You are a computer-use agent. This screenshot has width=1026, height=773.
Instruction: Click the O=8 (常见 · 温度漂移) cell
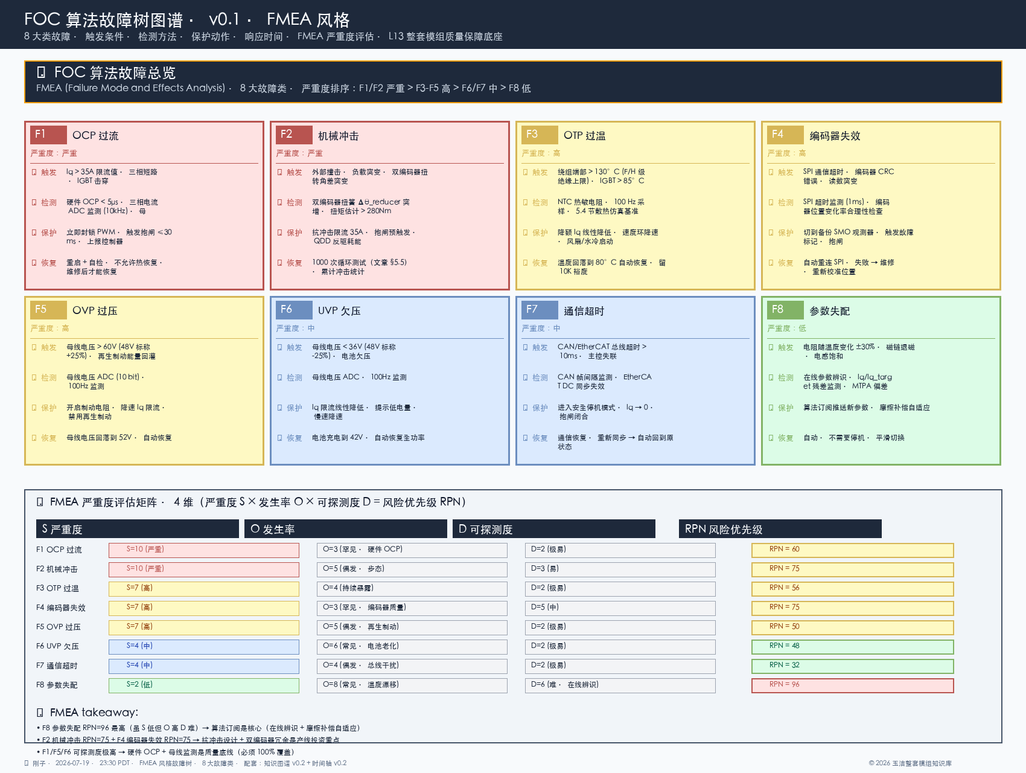point(412,685)
